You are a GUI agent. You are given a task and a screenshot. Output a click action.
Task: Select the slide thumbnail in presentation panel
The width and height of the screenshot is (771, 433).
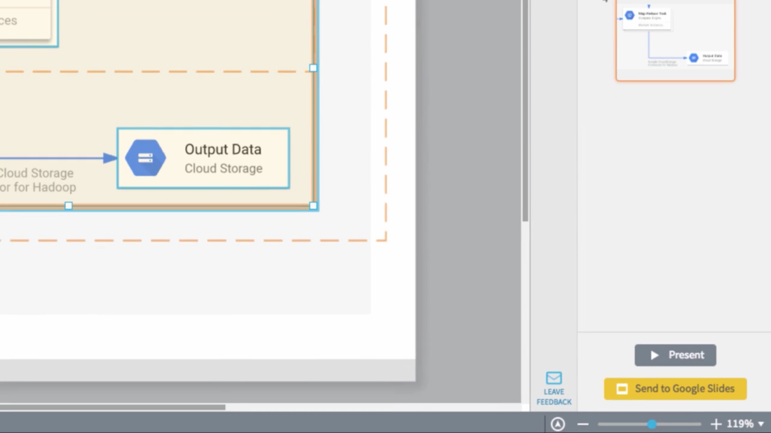(x=675, y=41)
